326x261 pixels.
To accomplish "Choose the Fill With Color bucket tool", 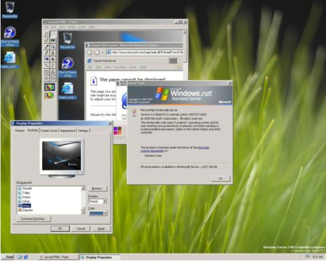I will pyautogui.click(x=53, y=40).
